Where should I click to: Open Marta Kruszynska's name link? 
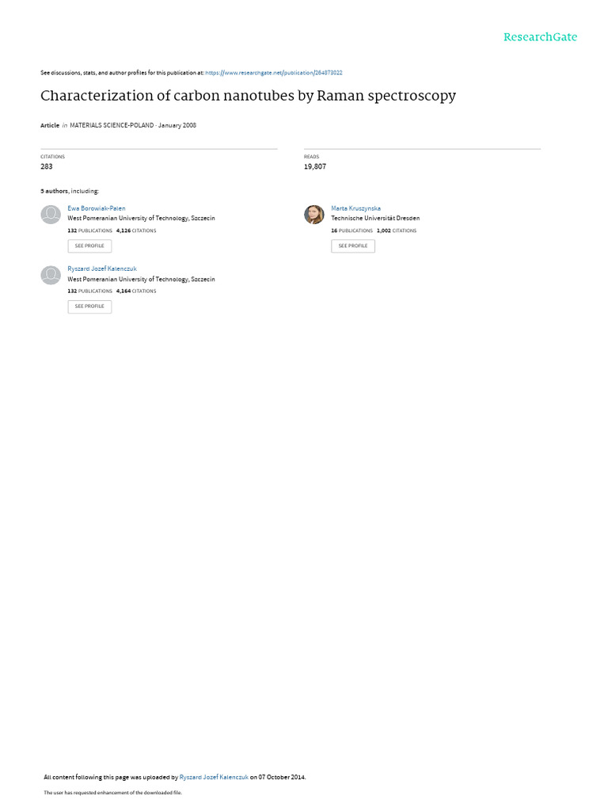point(355,208)
